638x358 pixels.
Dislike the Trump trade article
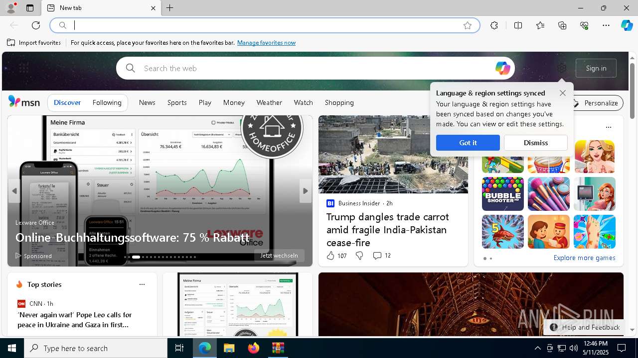359,256
